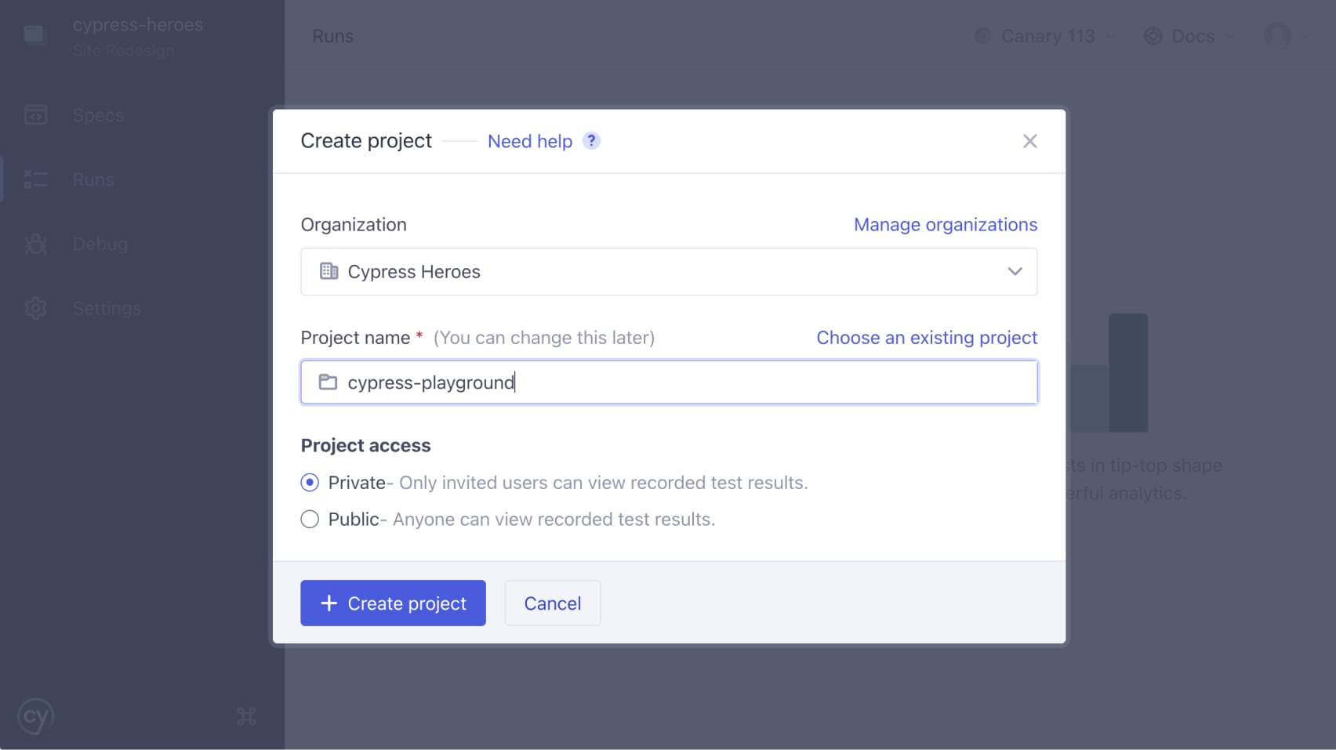Open the Specs sidebar panel
This screenshot has height=750, width=1336.
pos(97,114)
